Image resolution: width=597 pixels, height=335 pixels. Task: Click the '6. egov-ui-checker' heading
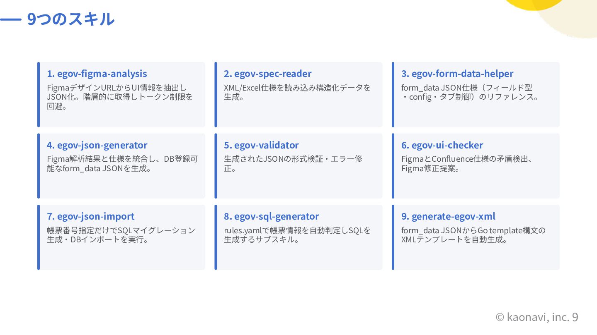click(x=442, y=145)
